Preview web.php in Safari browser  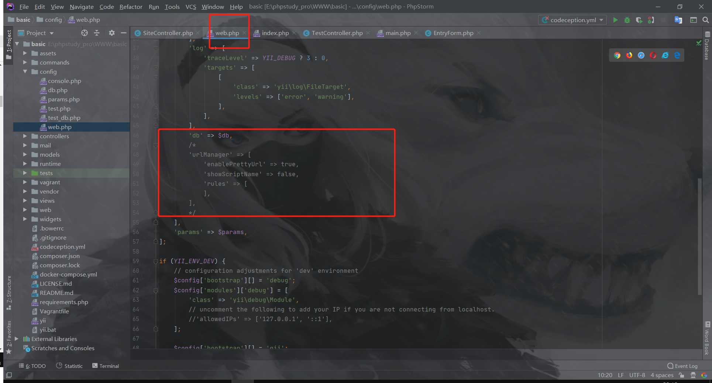[x=641, y=55]
